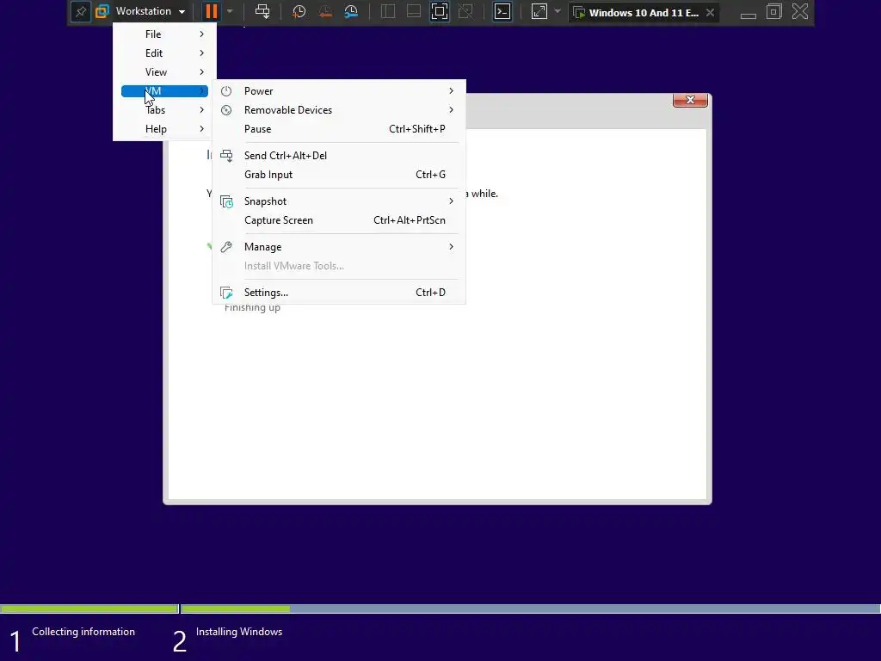Open the Workstation dropdown menu
881x661 pixels.
[x=150, y=11]
